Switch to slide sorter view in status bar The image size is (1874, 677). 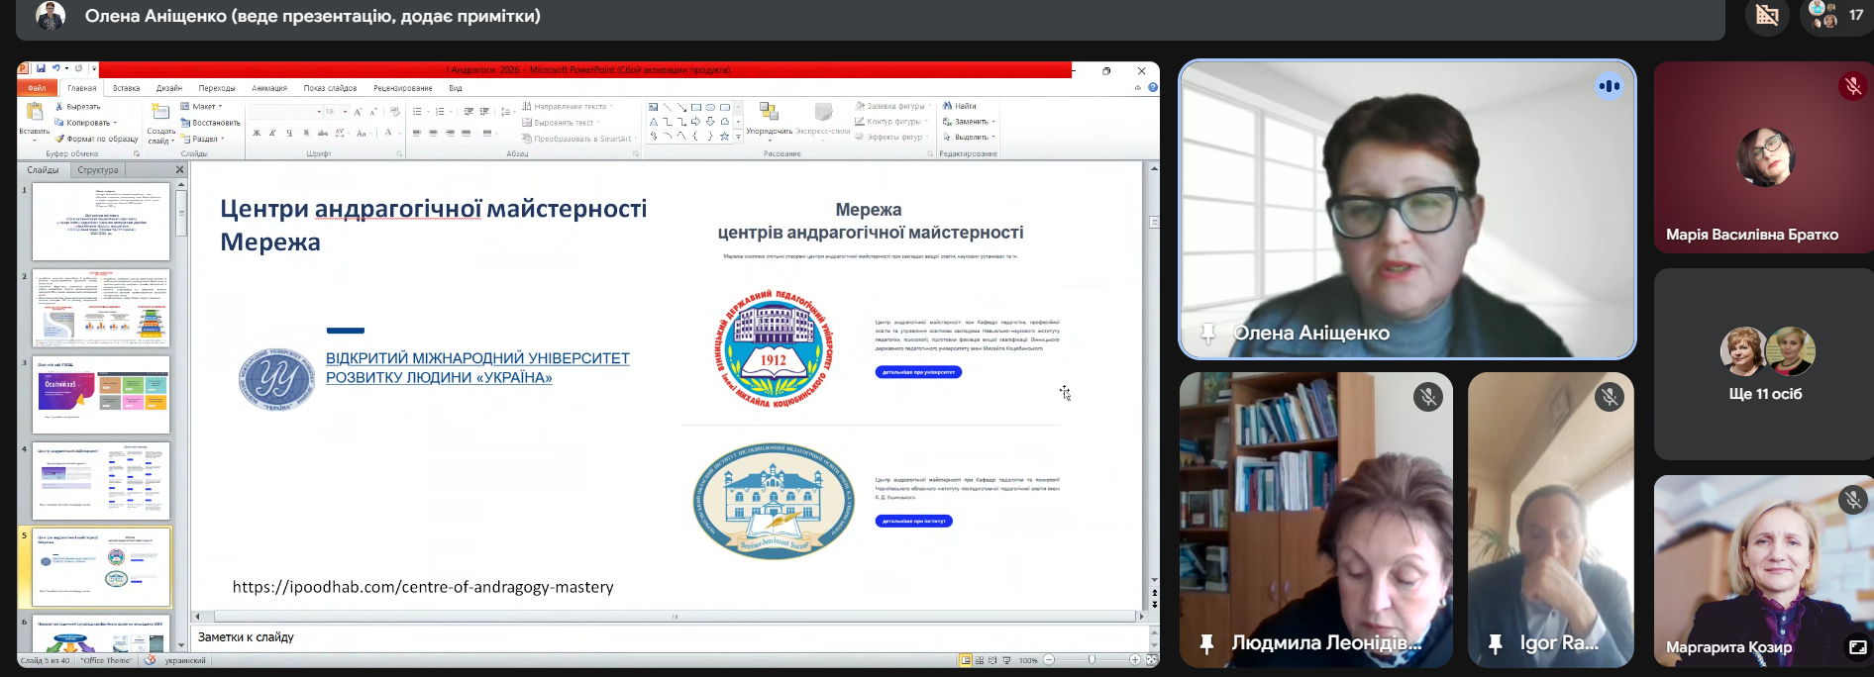(980, 660)
